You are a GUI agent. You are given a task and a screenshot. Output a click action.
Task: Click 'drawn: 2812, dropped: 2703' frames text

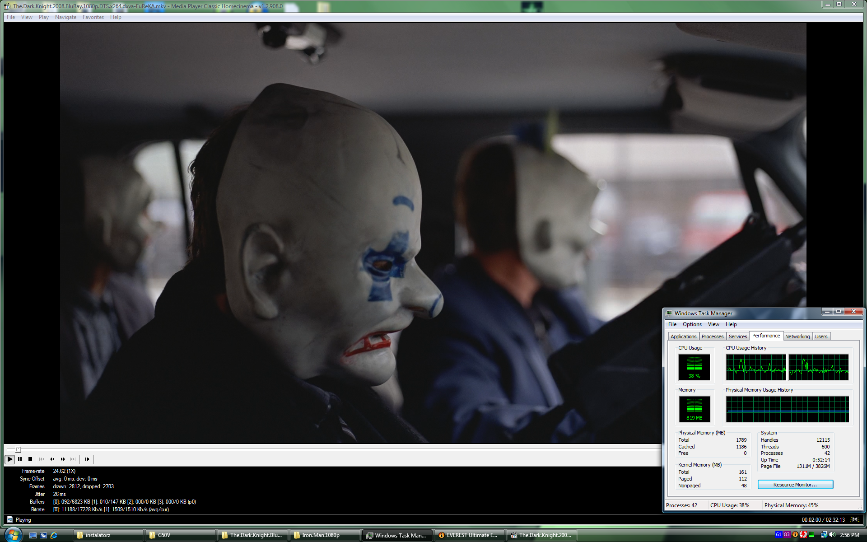[84, 486]
